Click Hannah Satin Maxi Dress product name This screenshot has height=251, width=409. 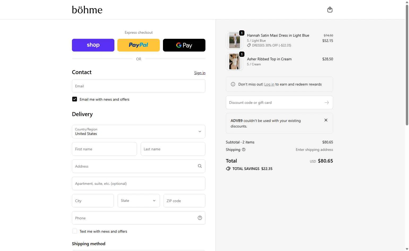(x=278, y=35)
